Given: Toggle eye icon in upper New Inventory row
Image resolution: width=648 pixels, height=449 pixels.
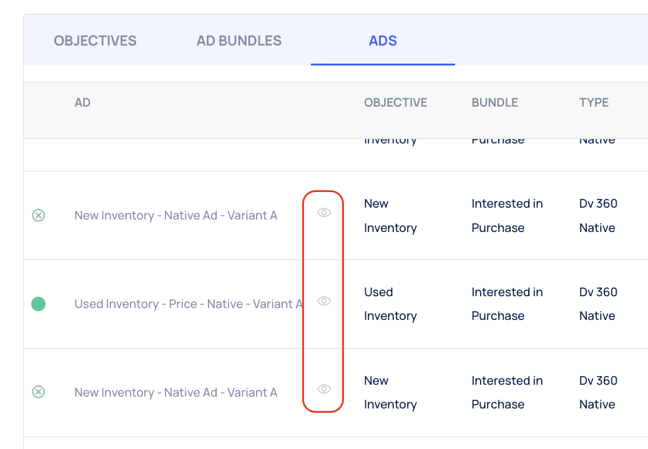Looking at the screenshot, I should (x=324, y=213).
